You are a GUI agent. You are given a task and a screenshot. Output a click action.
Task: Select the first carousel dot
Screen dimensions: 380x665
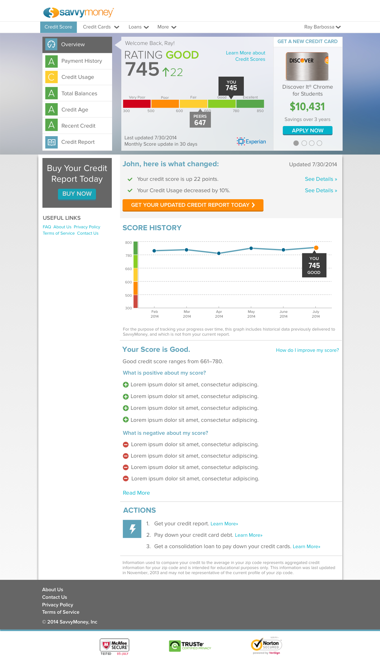(296, 143)
